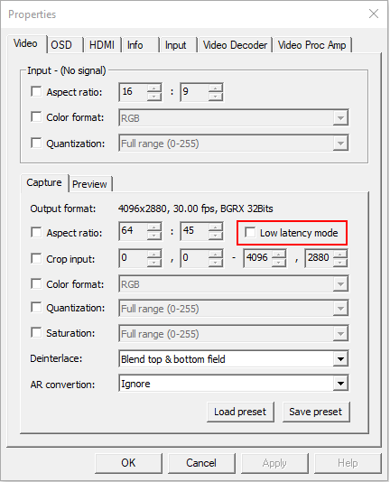Close the Properties dialog

374,14
